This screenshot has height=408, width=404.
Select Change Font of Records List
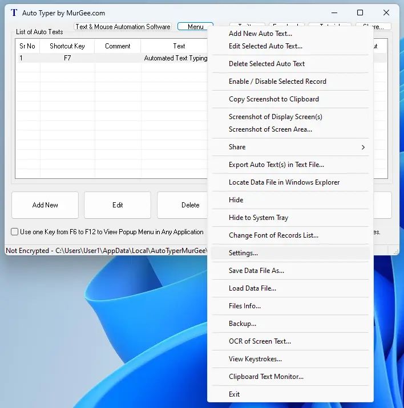[x=290, y=235]
